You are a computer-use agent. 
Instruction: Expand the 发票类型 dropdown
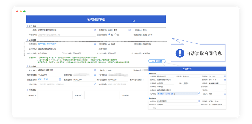tap(225, 83)
